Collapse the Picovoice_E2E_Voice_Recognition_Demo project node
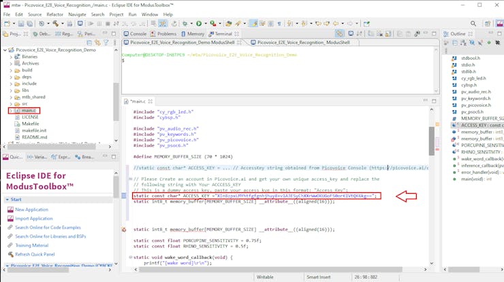The height and width of the screenshot is (282, 504). pyautogui.click(x=5, y=50)
